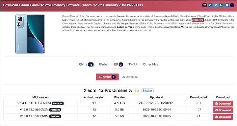Click the Fastboot badge on V13.0.13.0.SLGCNXM

tap(55, 116)
